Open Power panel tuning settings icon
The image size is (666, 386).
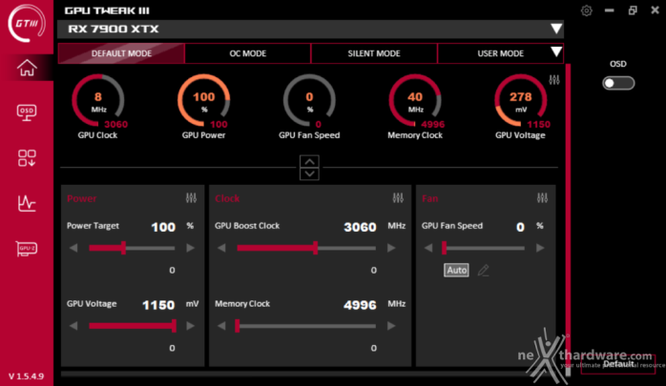tap(191, 197)
